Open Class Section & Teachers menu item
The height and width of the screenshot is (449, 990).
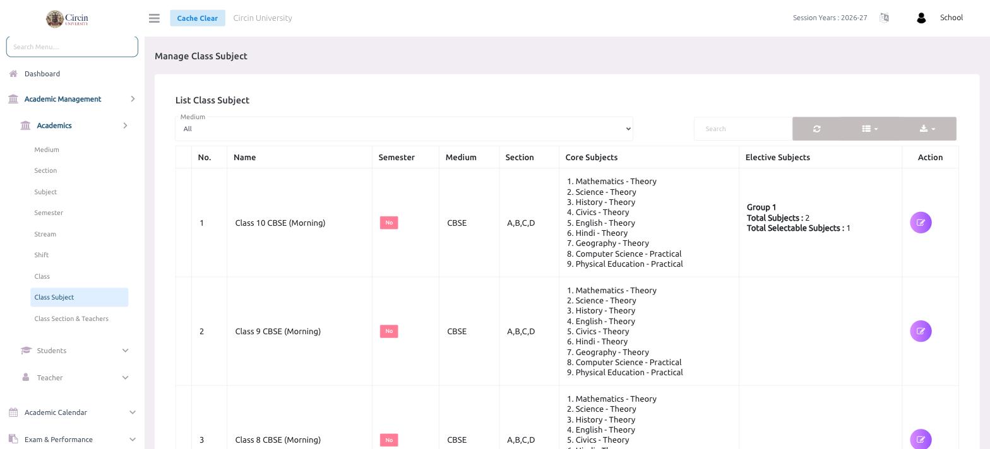click(x=71, y=318)
